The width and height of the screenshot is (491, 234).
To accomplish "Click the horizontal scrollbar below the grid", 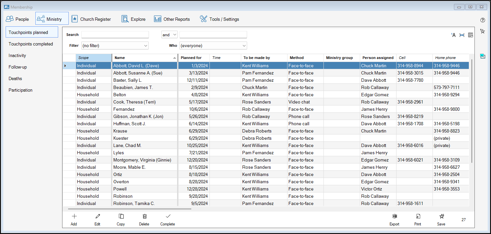I will coord(130,209).
